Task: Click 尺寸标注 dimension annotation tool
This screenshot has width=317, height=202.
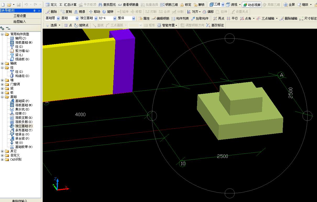Action: pyautogui.click(x=308, y=19)
